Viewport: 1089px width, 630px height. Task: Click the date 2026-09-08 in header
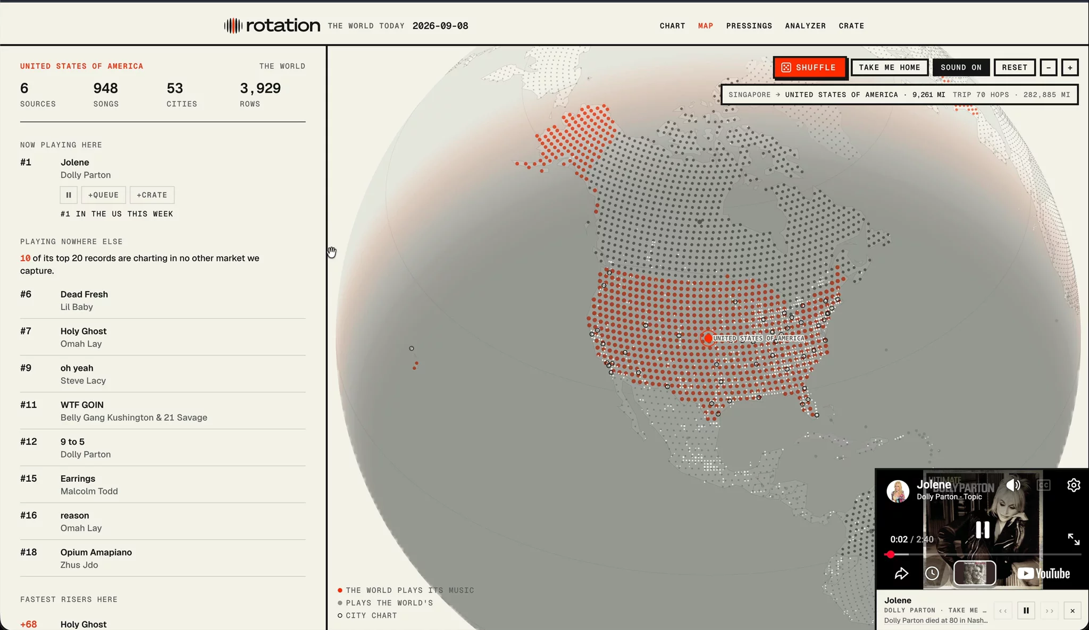[440, 25]
